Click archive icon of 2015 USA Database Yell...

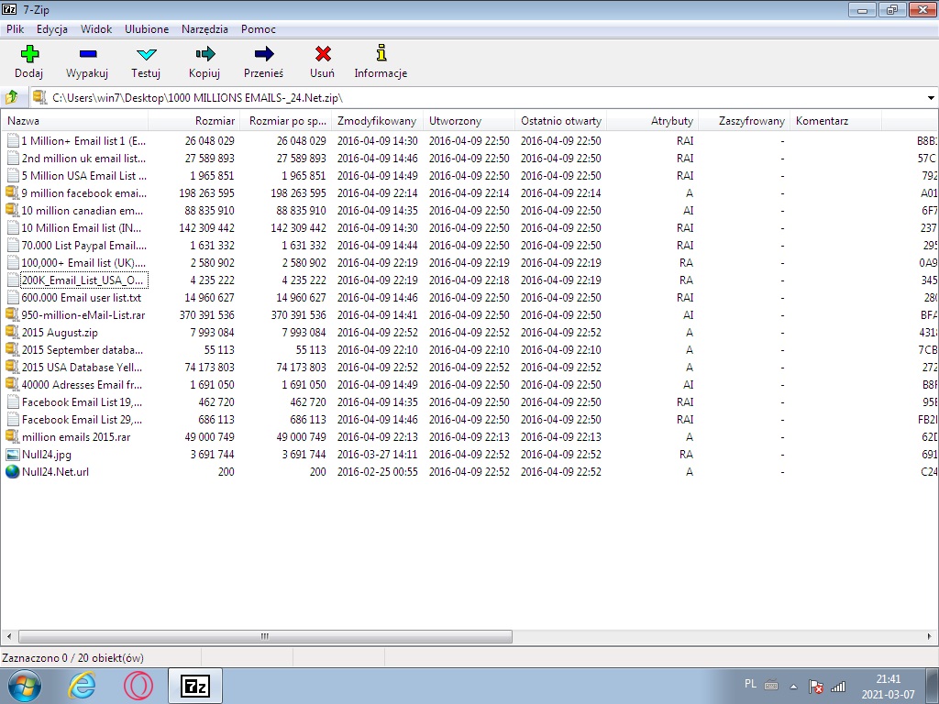pyautogui.click(x=12, y=367)
